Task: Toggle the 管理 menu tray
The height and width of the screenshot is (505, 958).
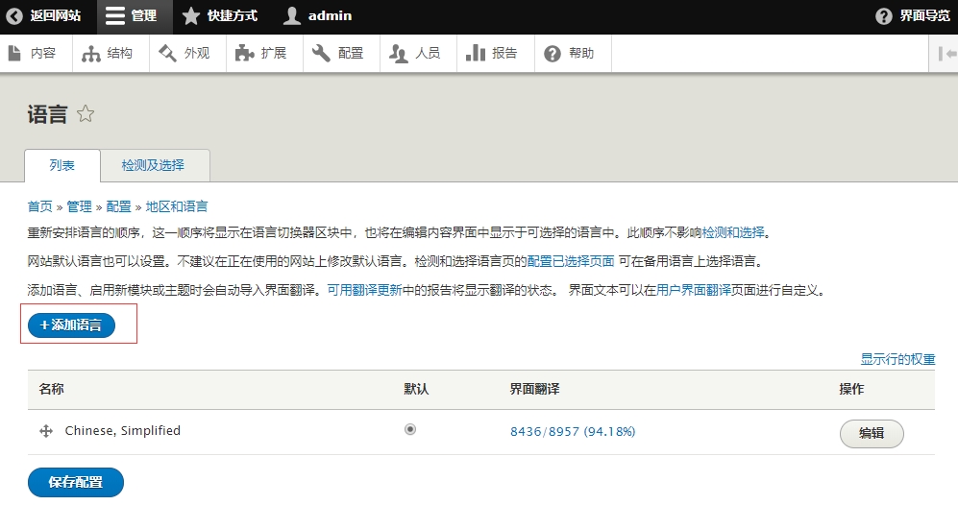Action: coord(132,16)
